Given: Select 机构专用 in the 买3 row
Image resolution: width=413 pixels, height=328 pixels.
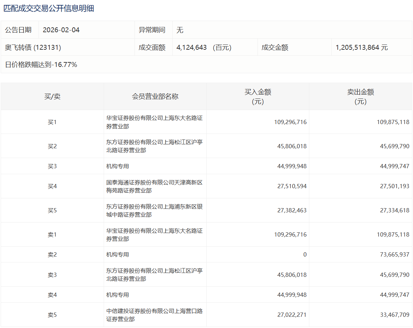Looking at the screenshot, I should pos(118,166).
